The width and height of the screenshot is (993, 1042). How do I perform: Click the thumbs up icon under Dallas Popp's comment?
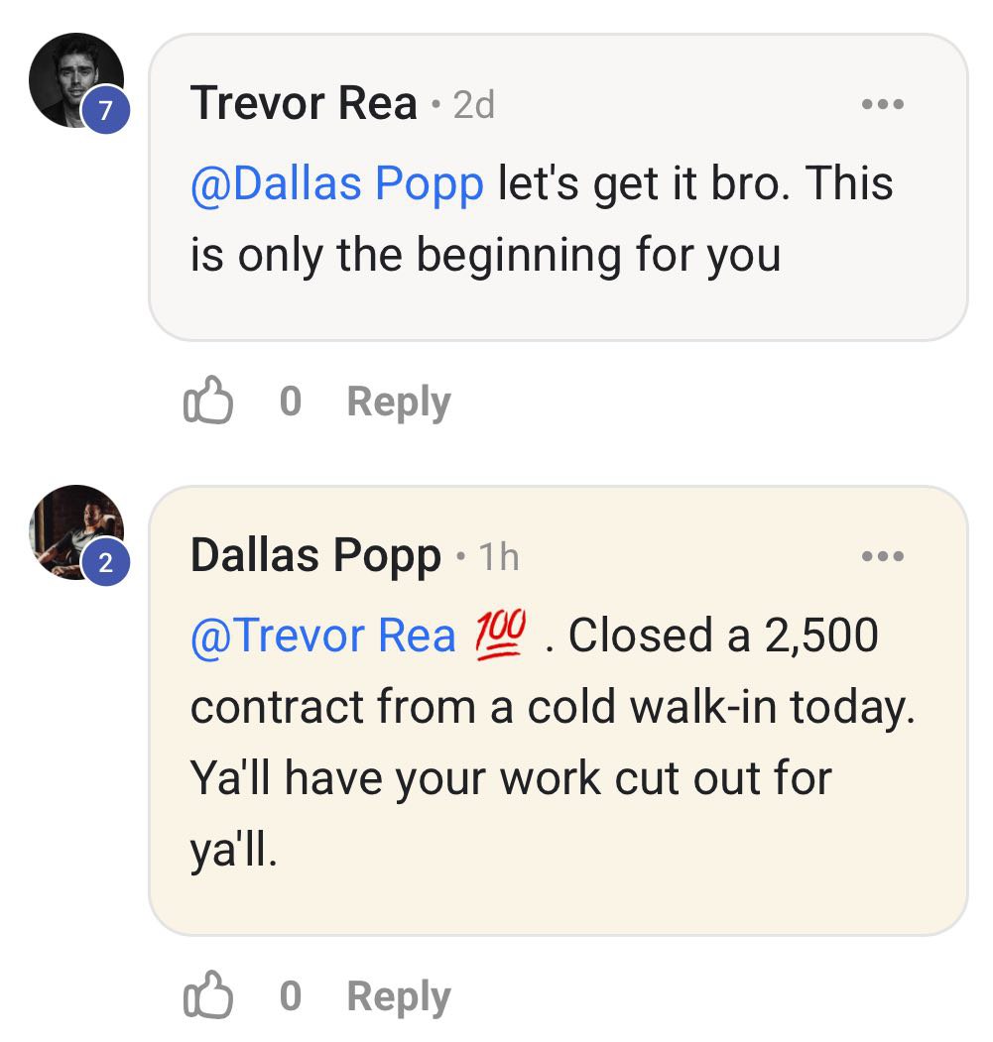pyautogui.click(x=211, y=997)
